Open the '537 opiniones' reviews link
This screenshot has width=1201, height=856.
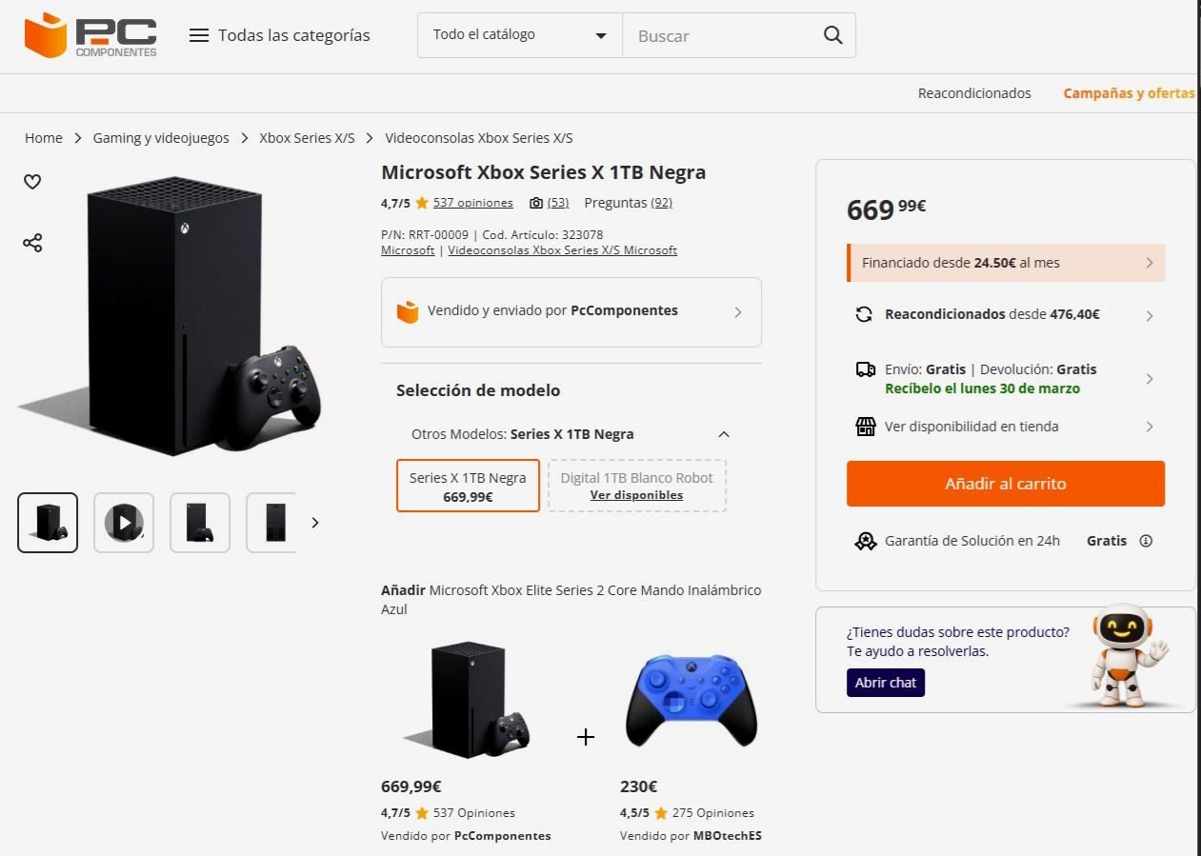pos(473,202)
